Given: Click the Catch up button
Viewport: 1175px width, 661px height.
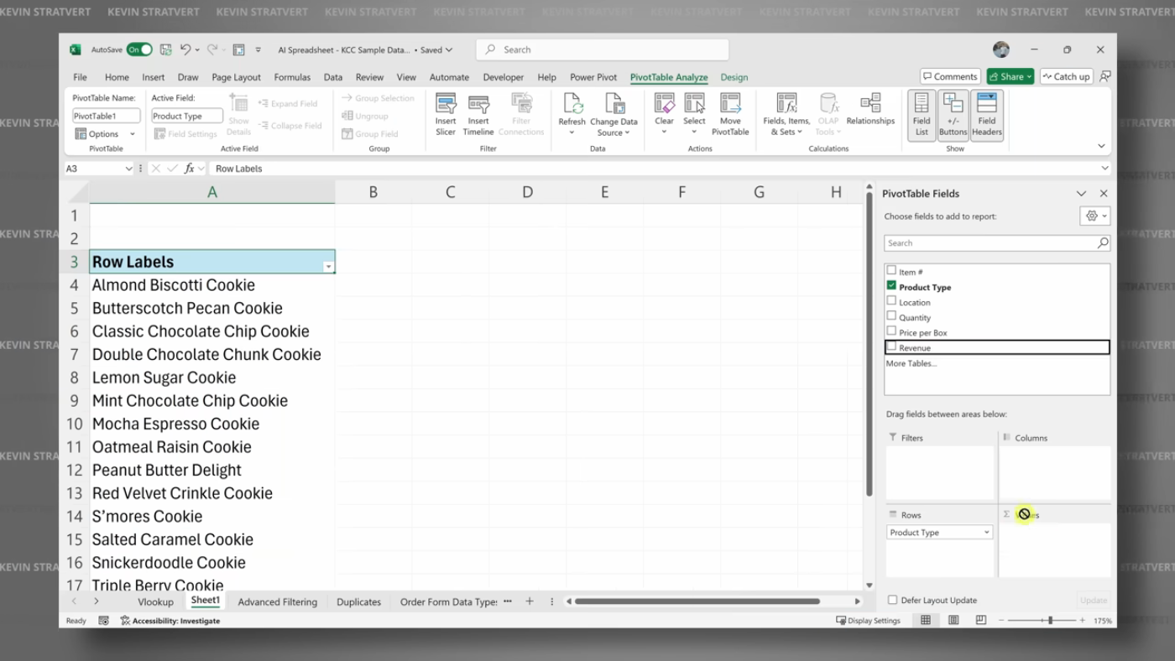Looking at the screenshot, I should (x=1066, y=76).
